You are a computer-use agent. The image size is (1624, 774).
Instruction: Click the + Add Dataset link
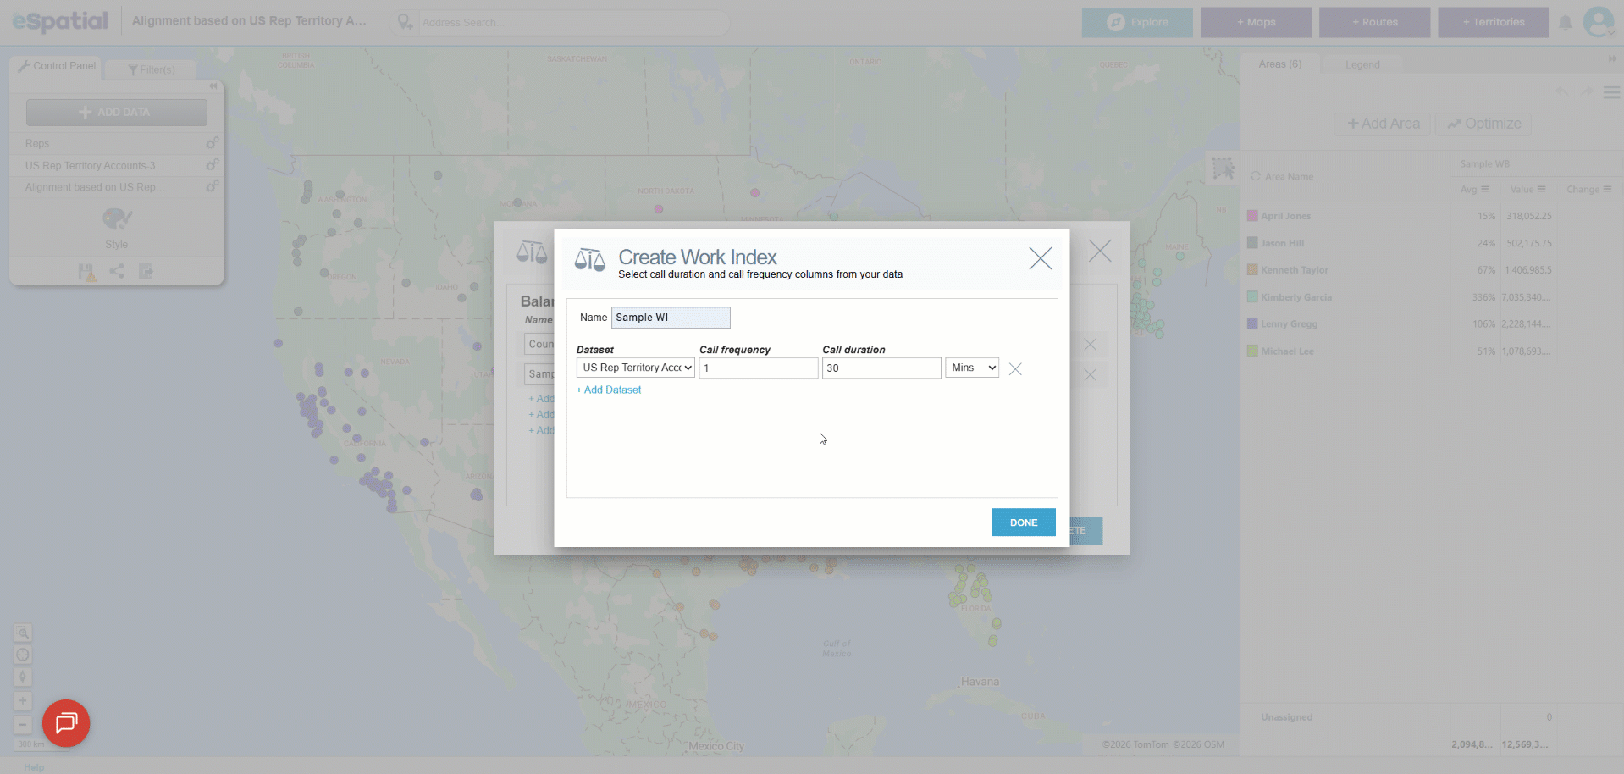609,390
